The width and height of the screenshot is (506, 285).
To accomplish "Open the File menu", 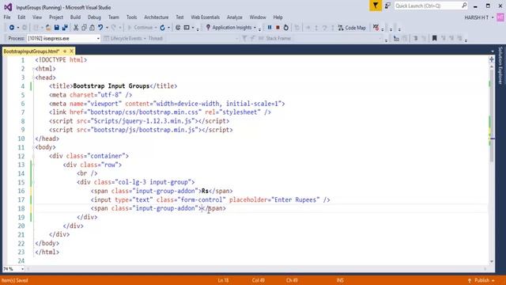I will pyautogui.click(x=7, y=17).
